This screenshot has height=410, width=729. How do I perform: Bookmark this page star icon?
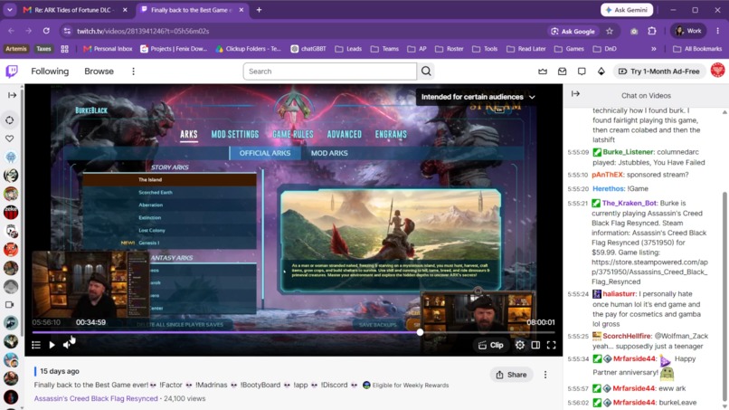pos(610,31)
